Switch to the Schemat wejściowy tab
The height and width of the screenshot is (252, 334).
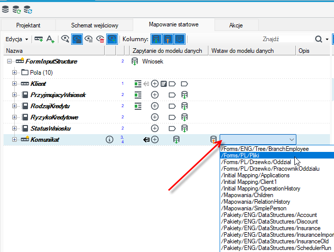point(95,25)
